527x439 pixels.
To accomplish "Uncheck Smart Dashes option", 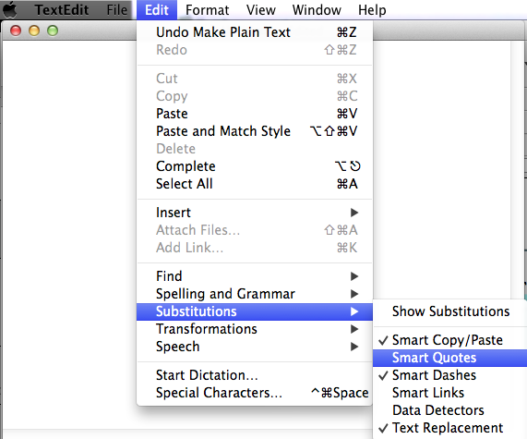I will tap(449, 375).
